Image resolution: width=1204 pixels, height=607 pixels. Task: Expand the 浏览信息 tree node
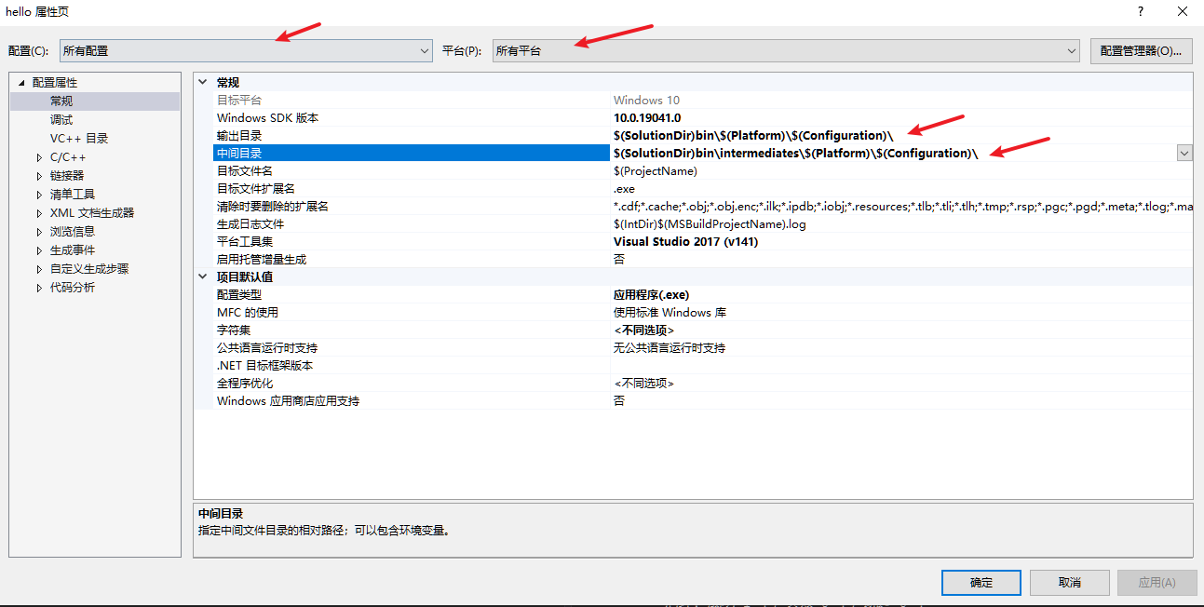39,232
